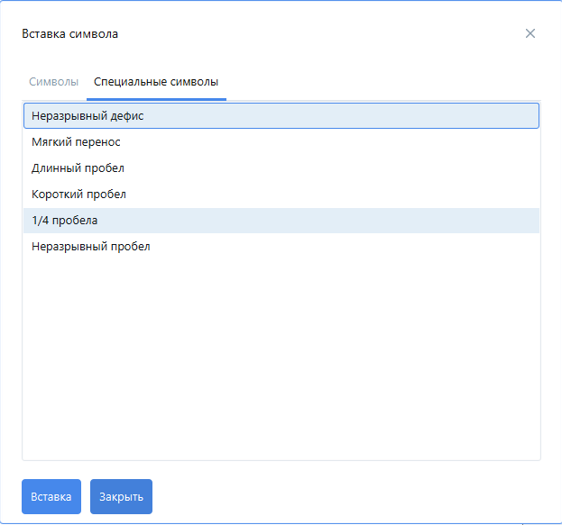Pick Длинный пробел from the list
Screen dimensions: 562x525
click(x=78, y=168)
